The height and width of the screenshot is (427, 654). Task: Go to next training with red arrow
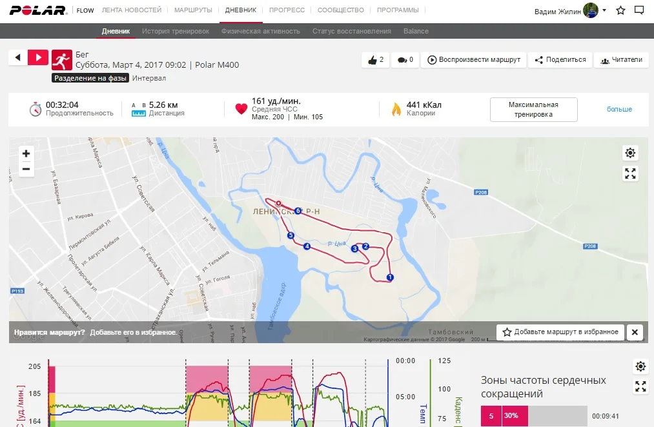(x=38, y=57)
